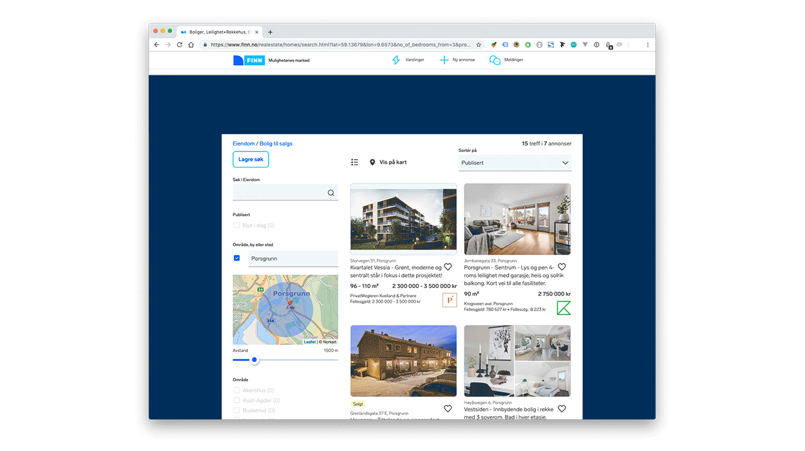Click the red location marker on the map
Screen dimensions: 805x451
(x=290, y=304)
